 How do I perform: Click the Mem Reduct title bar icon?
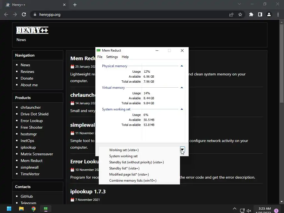pos(98,50)
